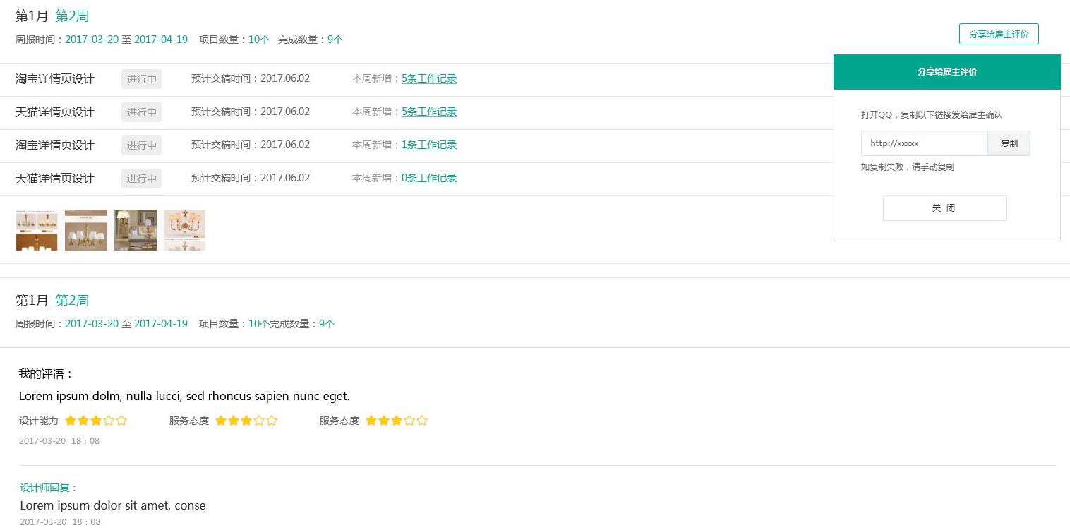Click 淘宝详情页设计 title in row with 1条工作记录
This screenshot has width=1070, height=530.
(55, 145)
